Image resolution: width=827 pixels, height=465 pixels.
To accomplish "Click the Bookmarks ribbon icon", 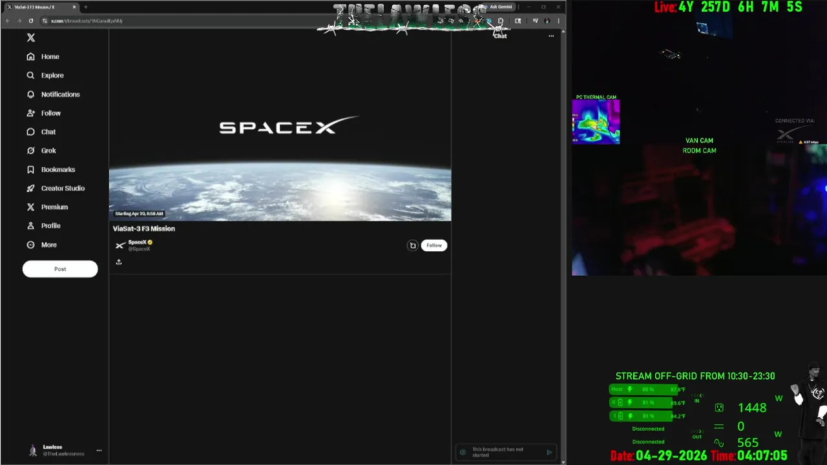I will pos(30,169).
